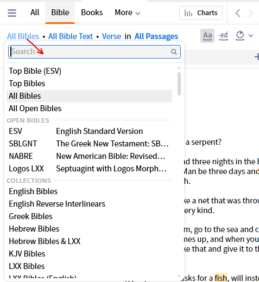The width and height of the screenshot is (259, 282).
Task: Click the magnifier icon in search box
Action: [x=174, y=52]
